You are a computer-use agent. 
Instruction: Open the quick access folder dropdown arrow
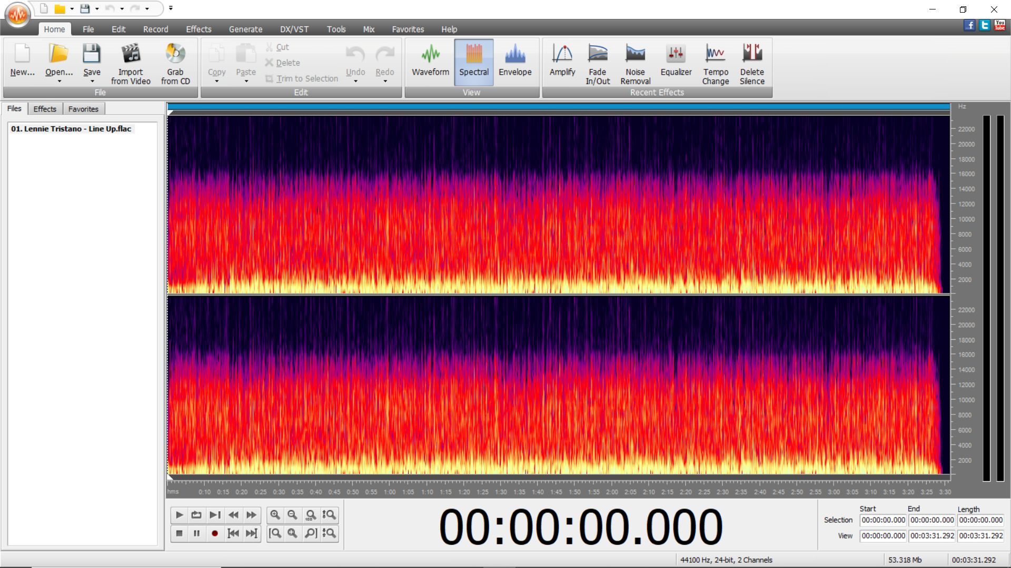click(x=72, y=8)
